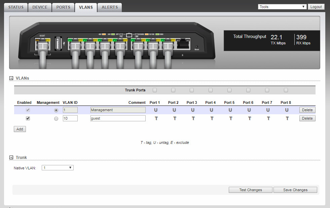This screenshot has width=330, height=208.
Task: Toggle Port 6 untag icon for Management VLAN
Action: tap(249, 110)
